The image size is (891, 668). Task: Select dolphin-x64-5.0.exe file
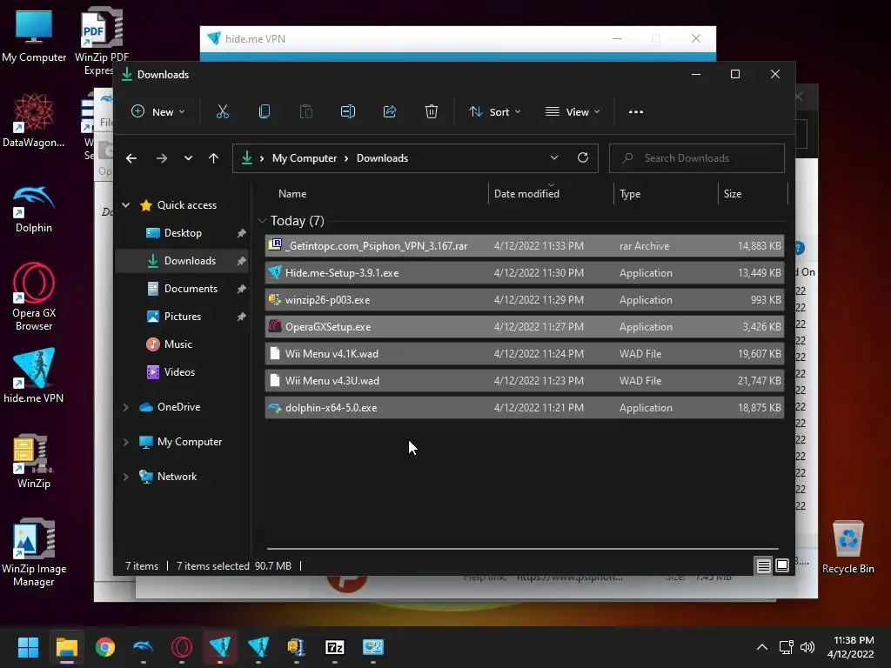(524, 408)
